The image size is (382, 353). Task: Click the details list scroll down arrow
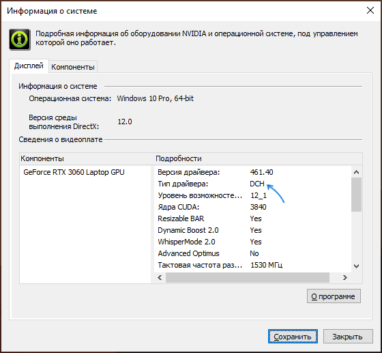[356, 266]
